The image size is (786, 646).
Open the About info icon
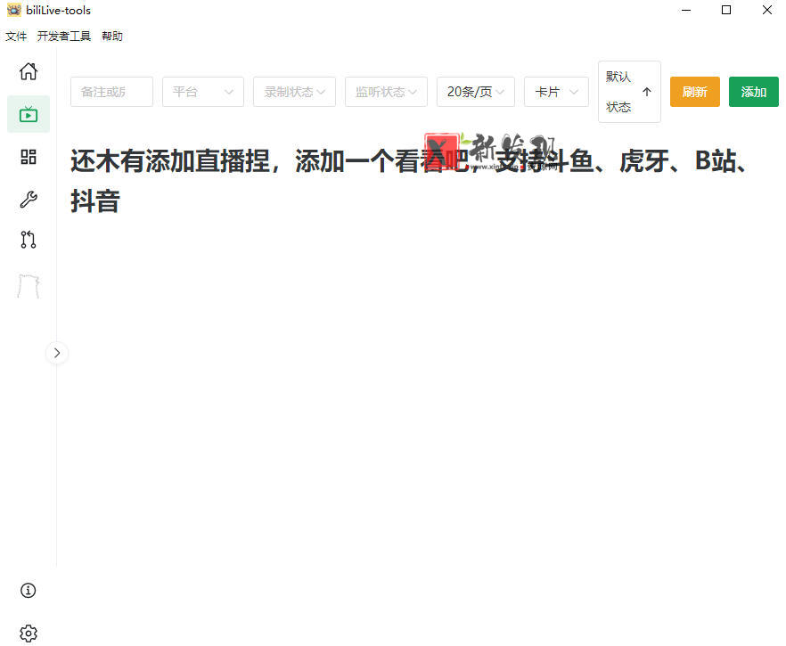[29, 591]
